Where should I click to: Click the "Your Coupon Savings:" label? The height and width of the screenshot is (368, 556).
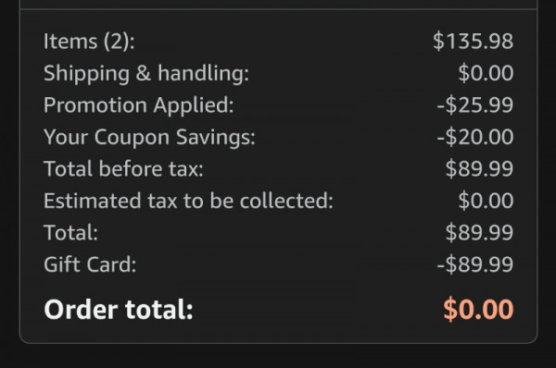pos(149,137)
